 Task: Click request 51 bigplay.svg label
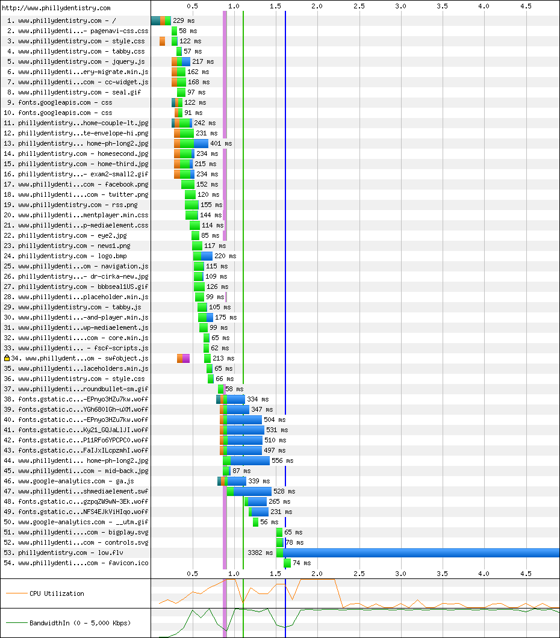pyautogui.click(x=76, y=532)
